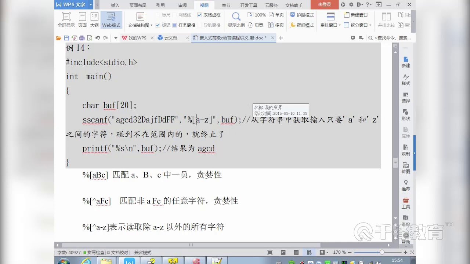Enable 护眼模式 eye protection mode

[x=302, y=15]
